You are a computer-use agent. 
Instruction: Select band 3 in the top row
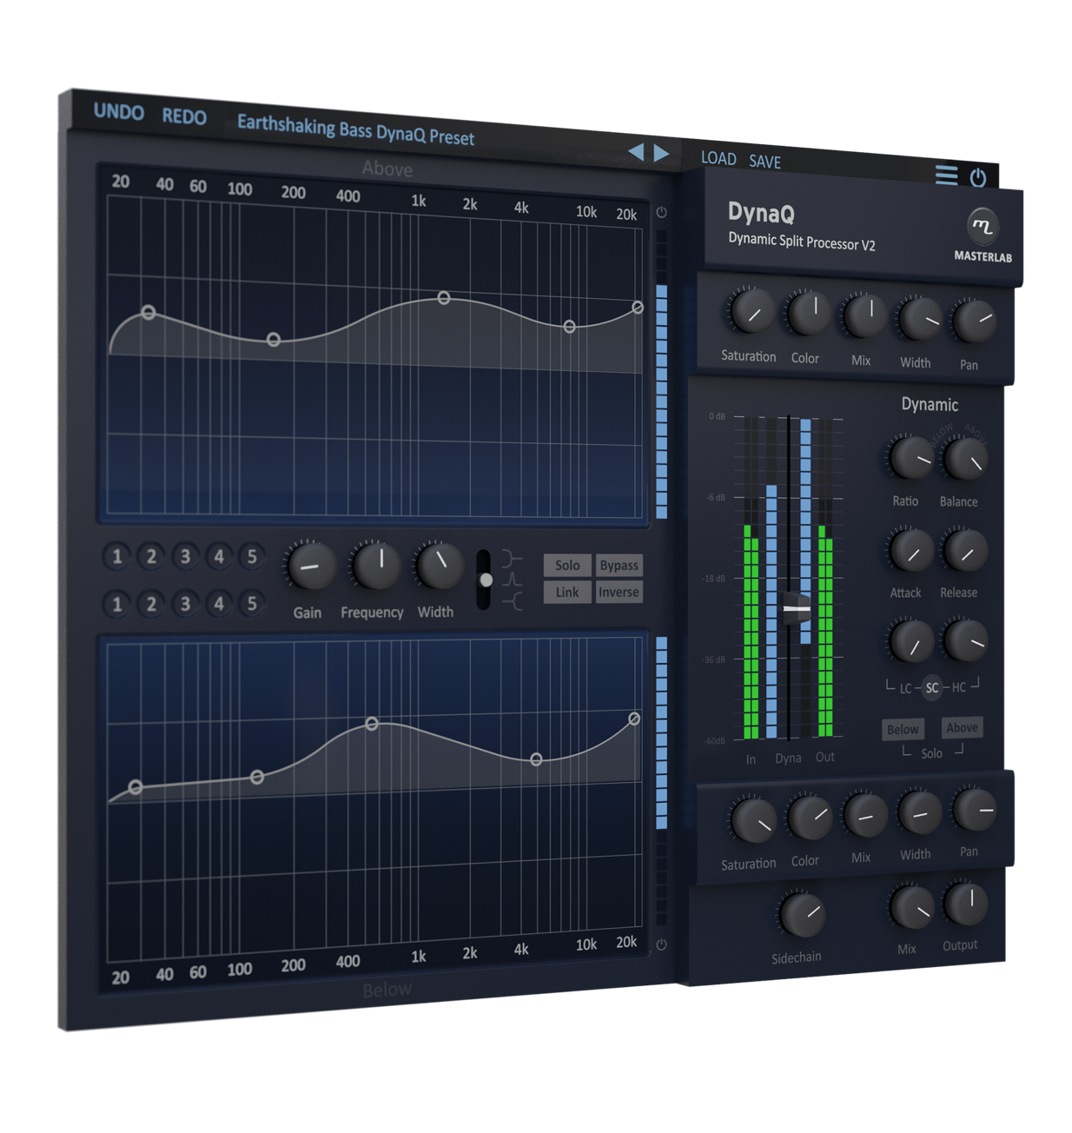tap(185, 556)
